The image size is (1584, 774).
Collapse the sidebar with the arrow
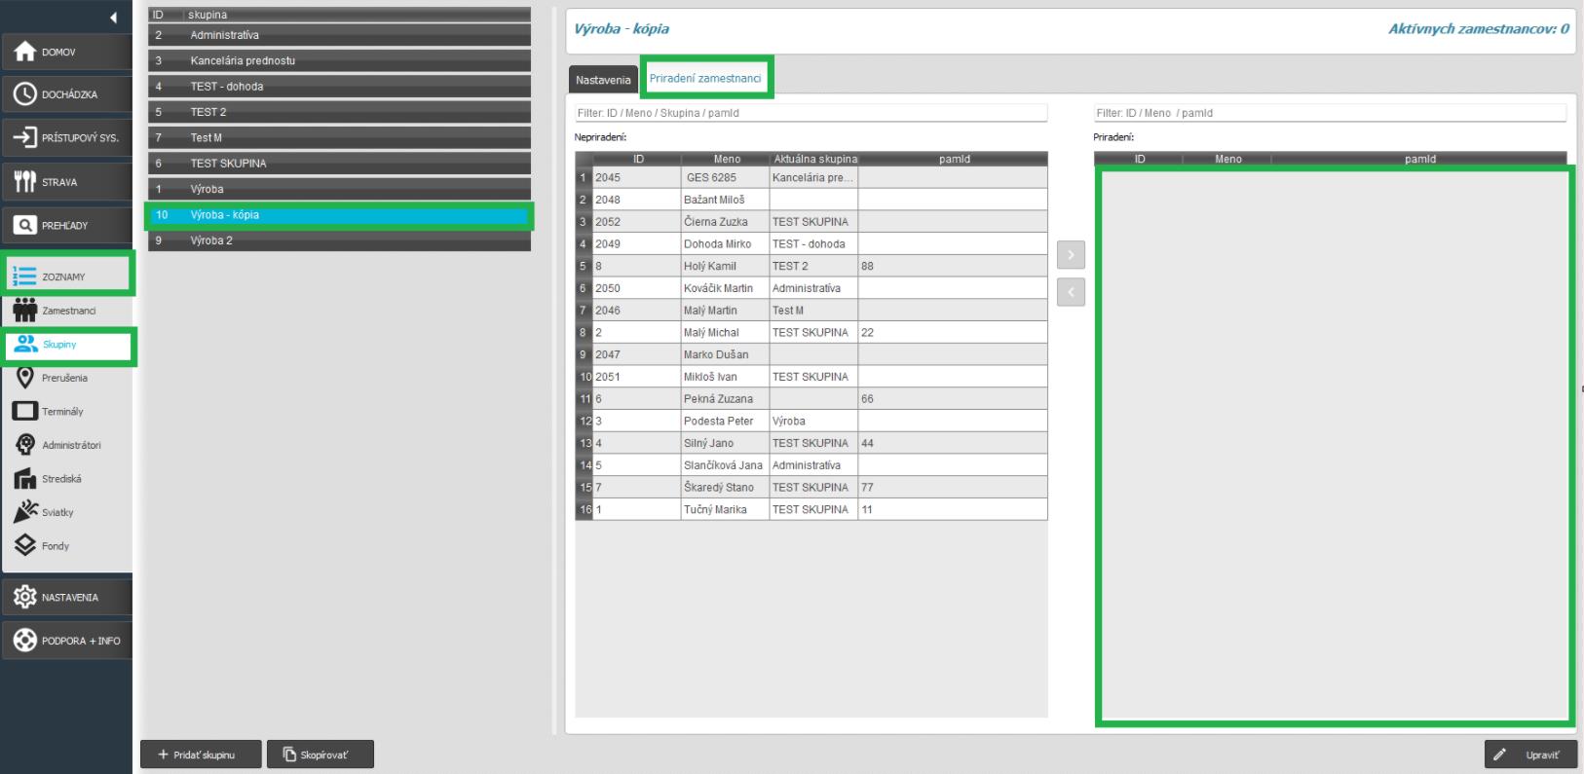[113, 18]
